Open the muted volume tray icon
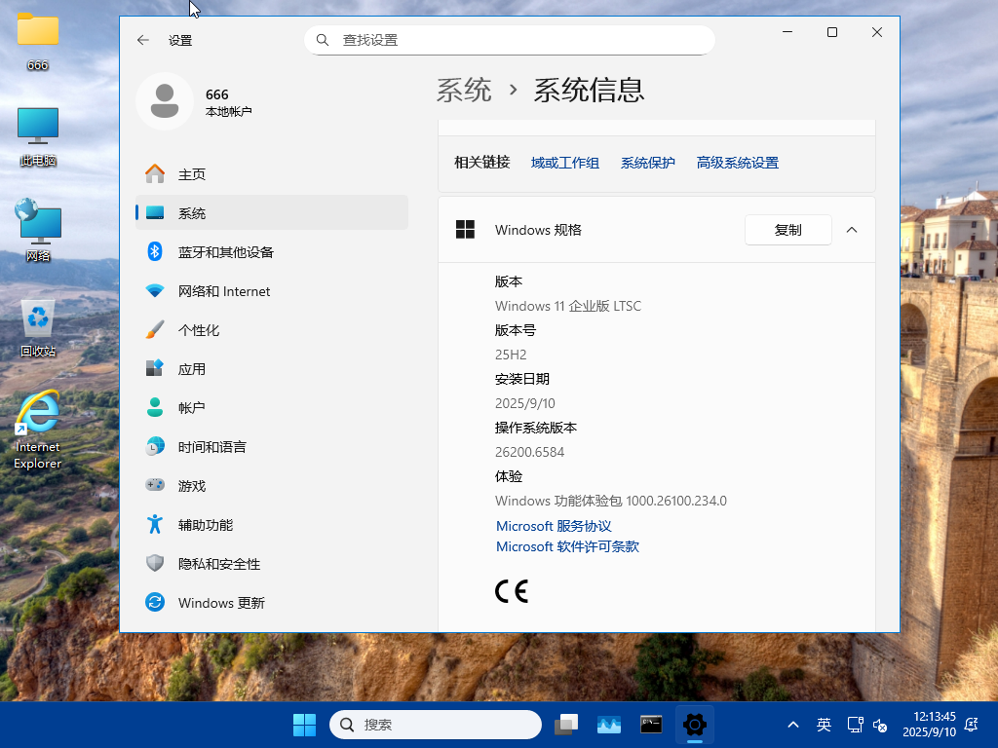 click(x=880, y=725)
